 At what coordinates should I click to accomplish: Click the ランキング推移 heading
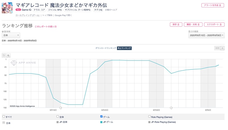coord(17,26)
